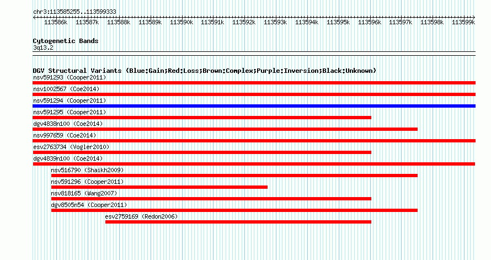
Task: Select the red bar under dgv8505n54
Action: 234,210
